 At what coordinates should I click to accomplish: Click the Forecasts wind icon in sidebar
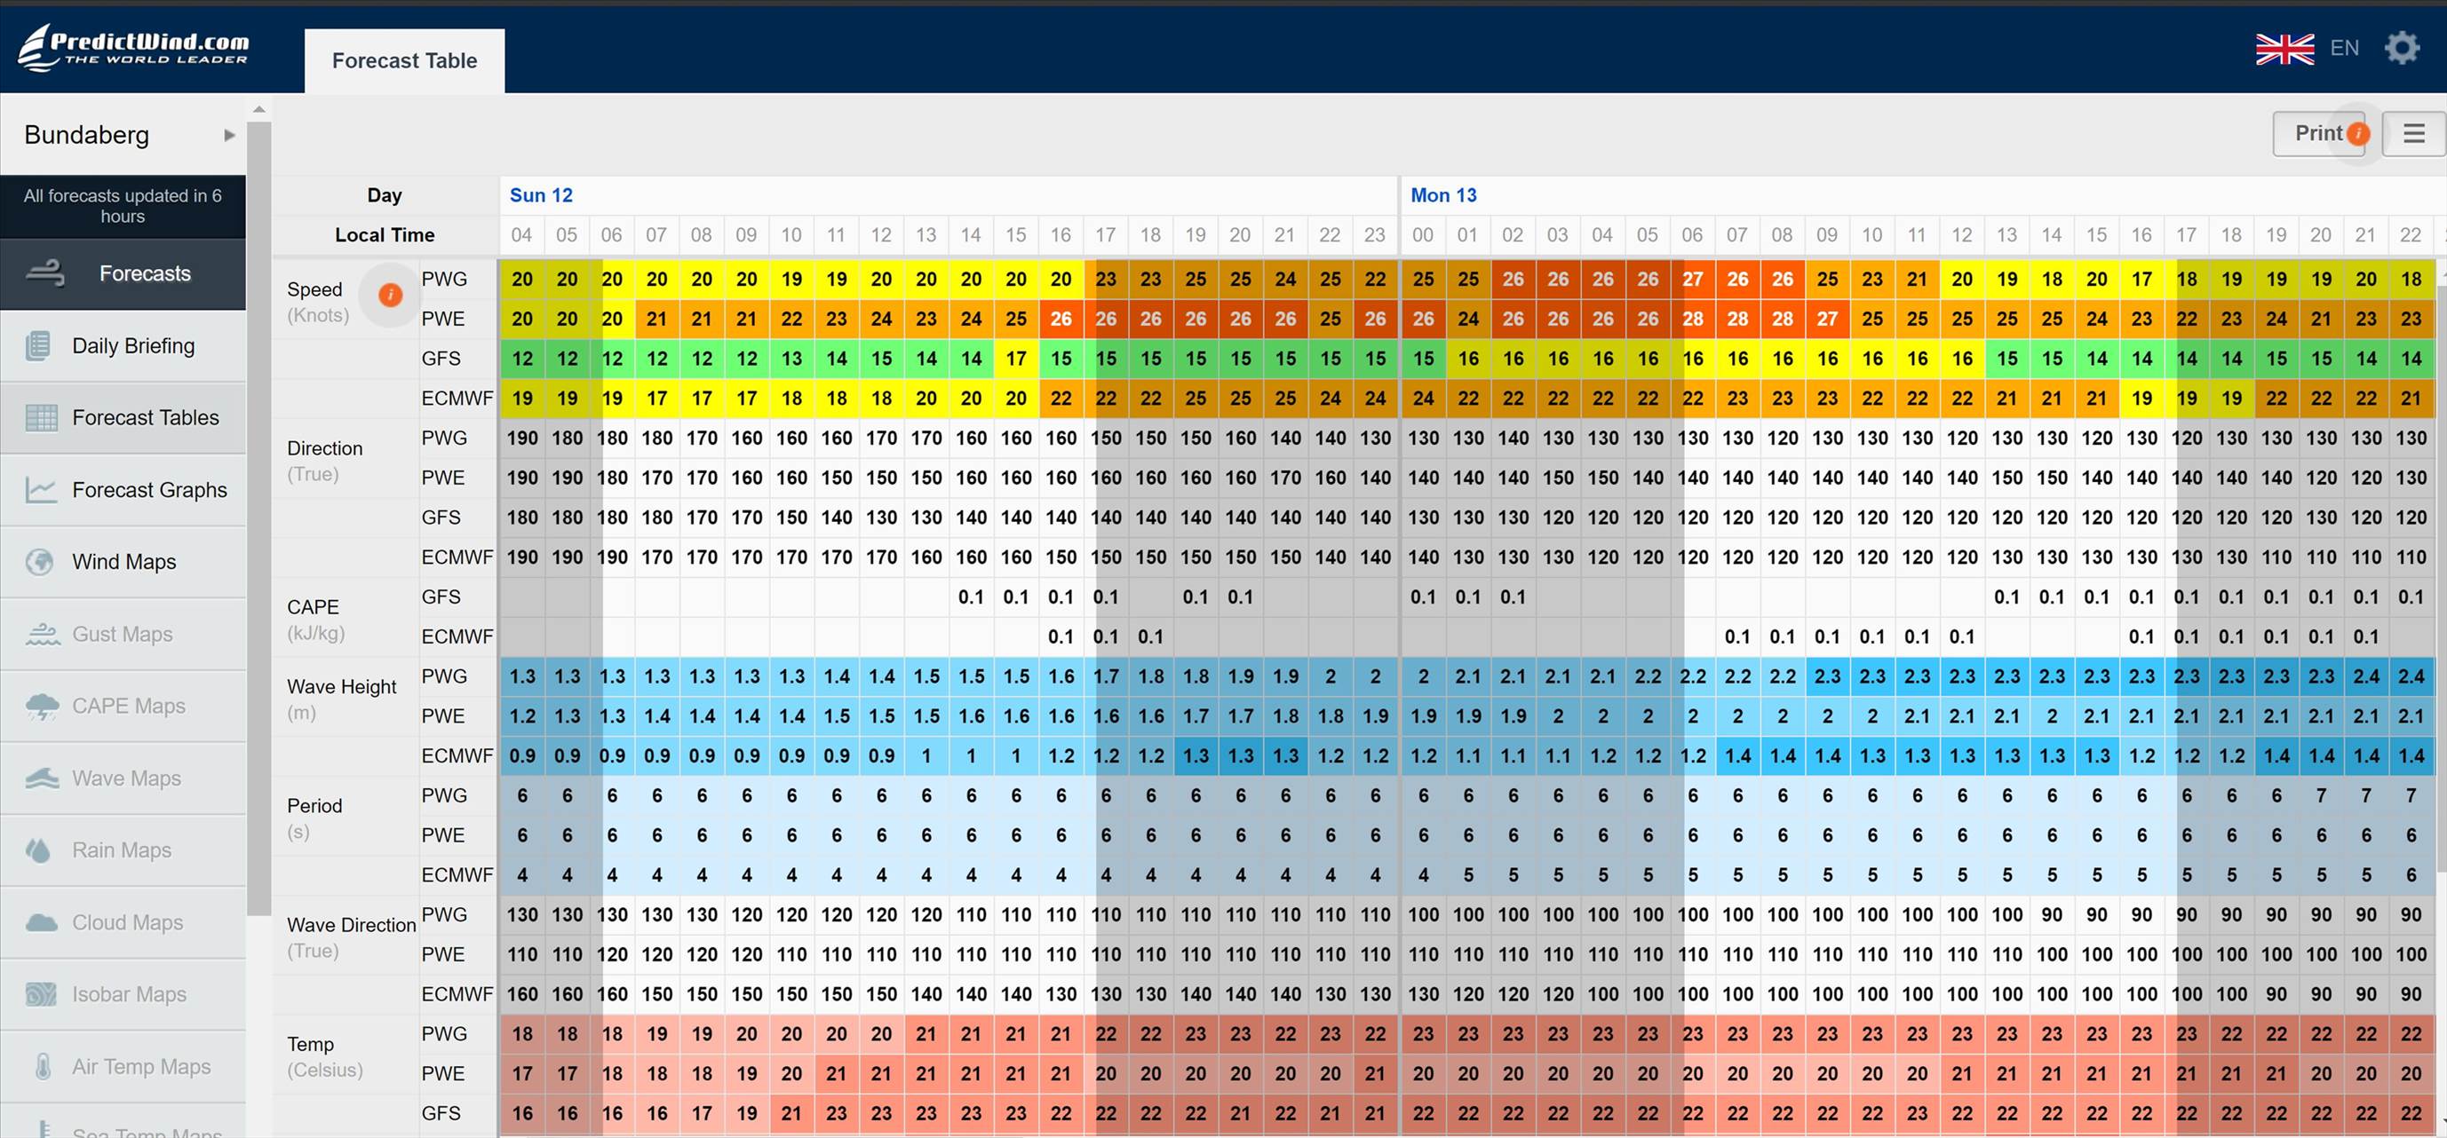[x=44, y=273]
